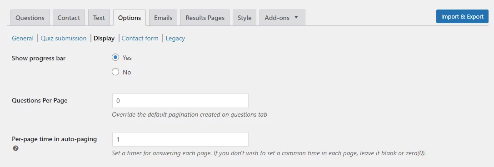Go to the Emails tab
The height and width of the screenshot is (167, 494).
coord(163,18)
